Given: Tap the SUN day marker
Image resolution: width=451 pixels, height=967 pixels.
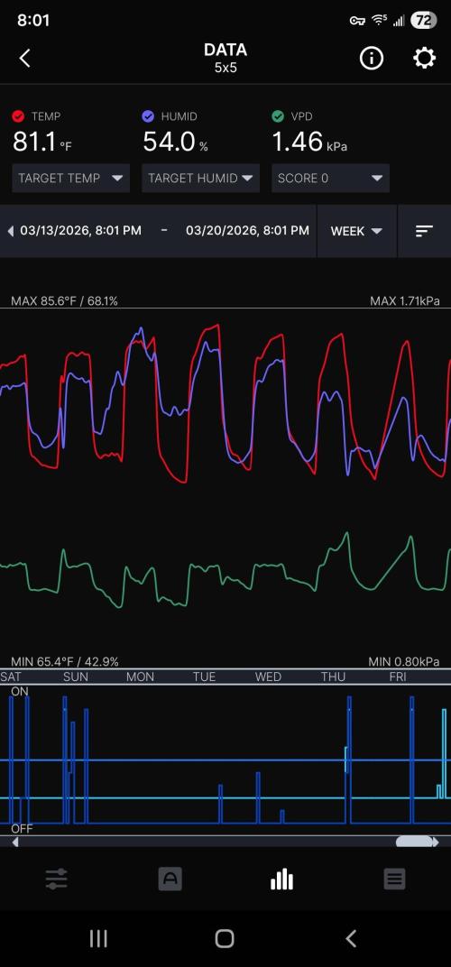Looking at the screenshot, I should click(x=75, y=677).
